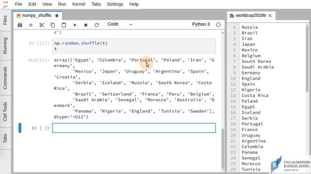This screenshot has width=311, height=174.
Task: Save the notebook with the floppy disk icon
Action: [x=20, y=25]
